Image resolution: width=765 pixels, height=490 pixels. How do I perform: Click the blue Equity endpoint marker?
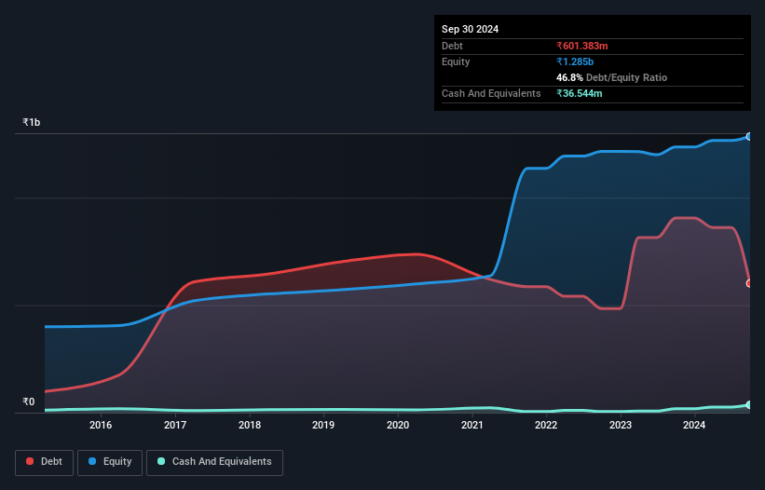click(x=749, y=137)
